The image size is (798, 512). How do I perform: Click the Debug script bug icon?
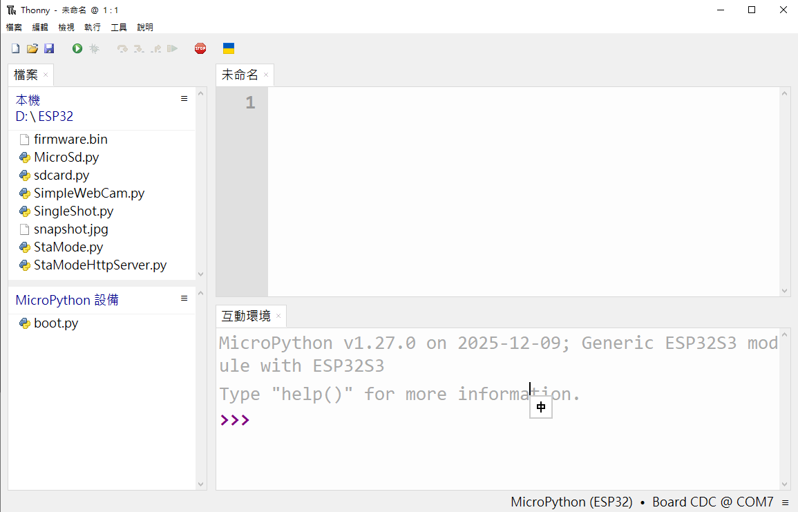[x=95, y=48]
